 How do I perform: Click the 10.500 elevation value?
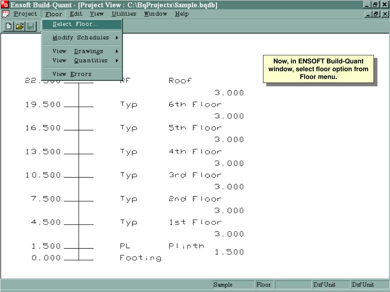[43, 175]
